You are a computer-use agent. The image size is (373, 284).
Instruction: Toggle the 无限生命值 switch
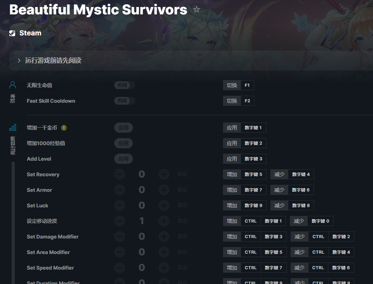click(x=125, y=85)
